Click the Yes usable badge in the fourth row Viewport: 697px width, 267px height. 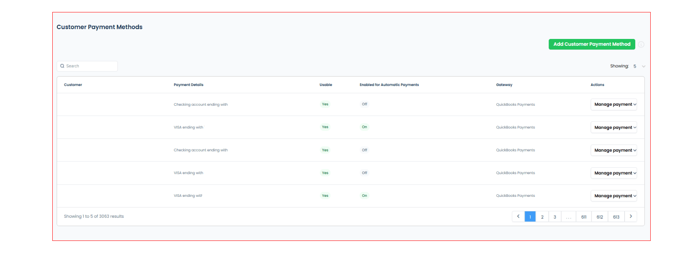pos(325,173)
